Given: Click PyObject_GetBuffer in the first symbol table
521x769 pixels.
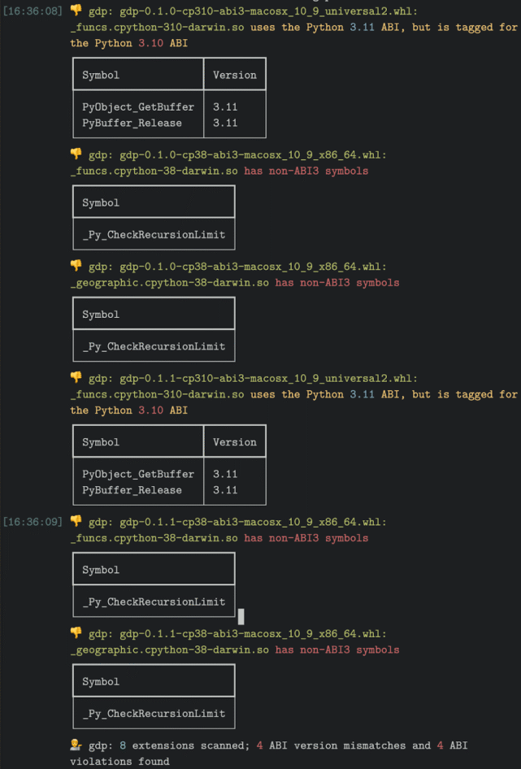Looking at the screenshot, I should pos(138,107).
